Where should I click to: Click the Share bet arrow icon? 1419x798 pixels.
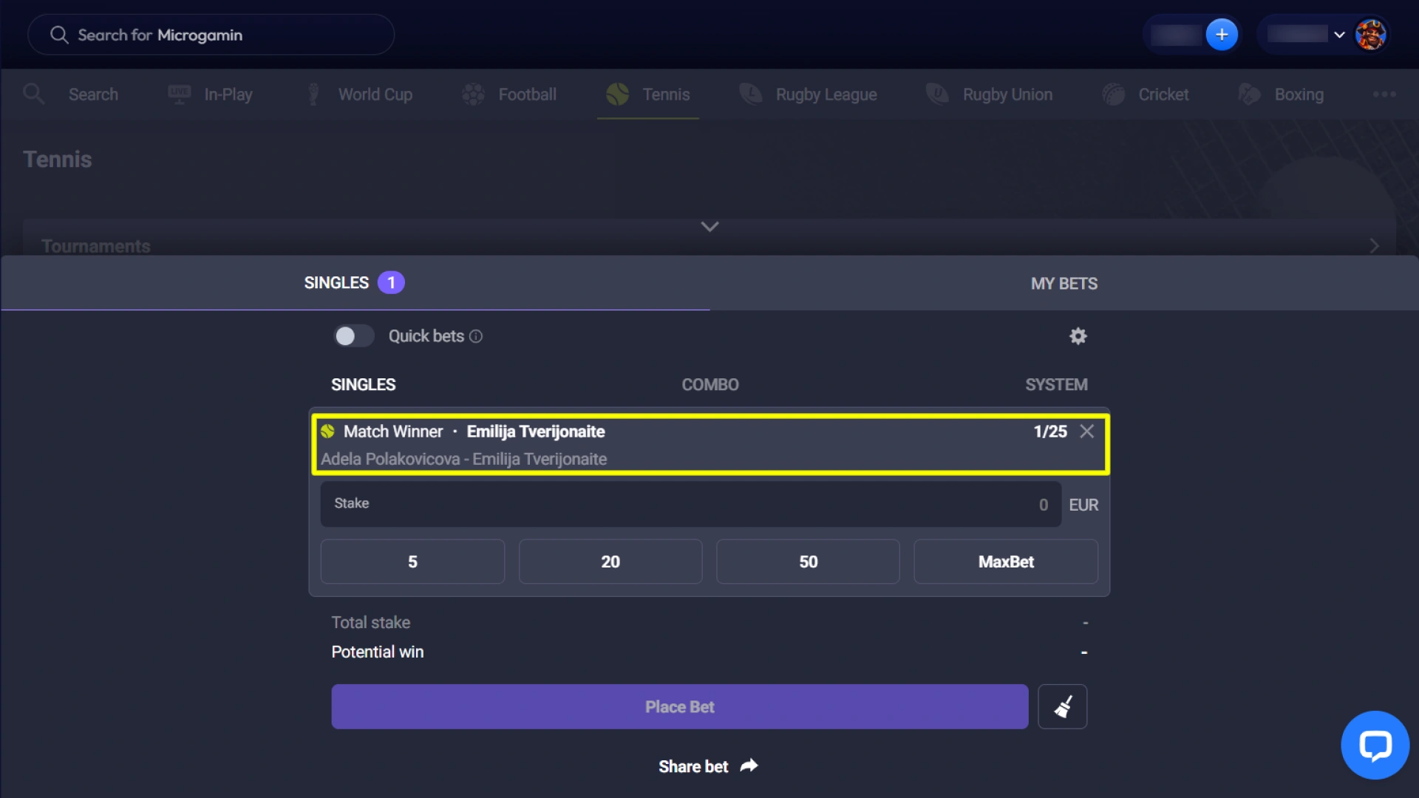click(749, 766)
